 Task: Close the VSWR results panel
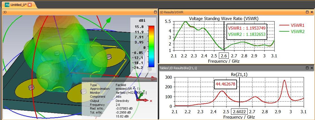click(x=312, y=12)
